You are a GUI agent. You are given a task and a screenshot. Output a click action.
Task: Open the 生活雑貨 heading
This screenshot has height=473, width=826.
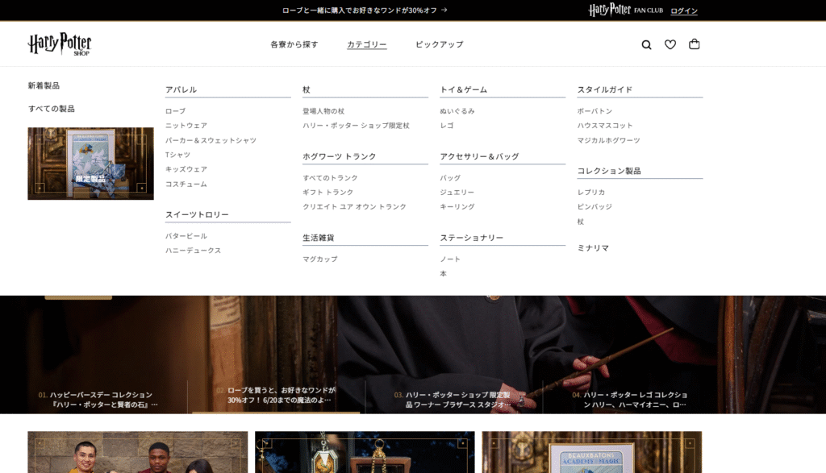[x=318, y=238]
